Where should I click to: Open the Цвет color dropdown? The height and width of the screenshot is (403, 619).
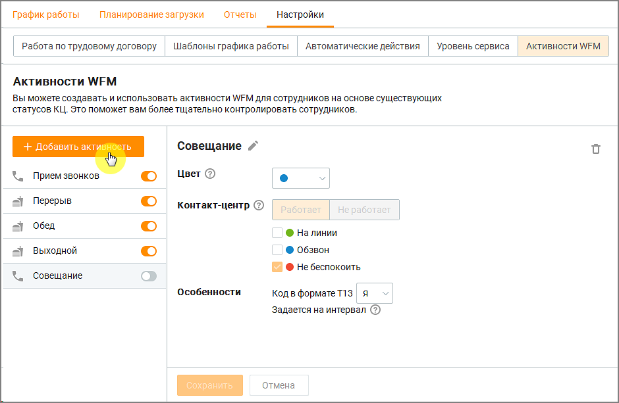(301, 178)
